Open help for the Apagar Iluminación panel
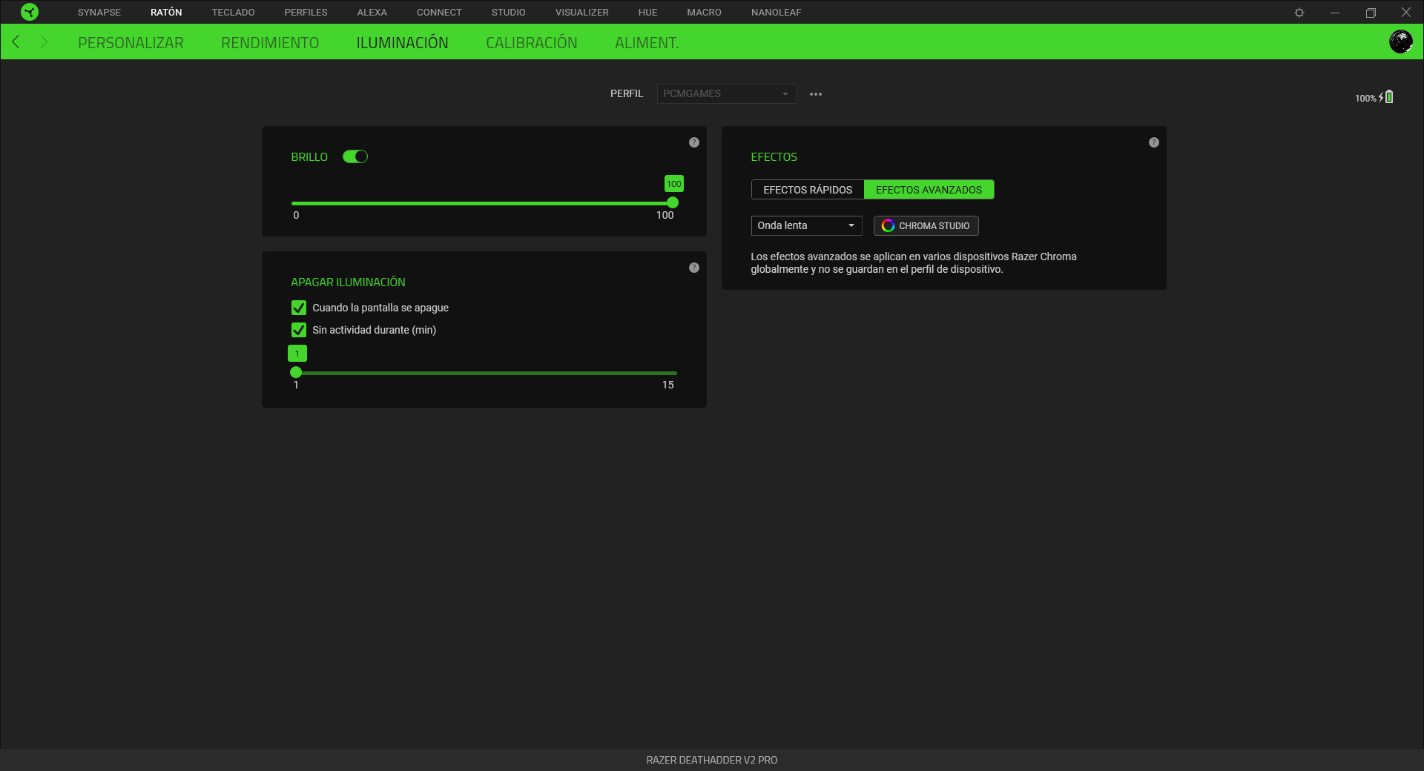The width and height of the screenshot is (1424, 771). pos(694,268)
